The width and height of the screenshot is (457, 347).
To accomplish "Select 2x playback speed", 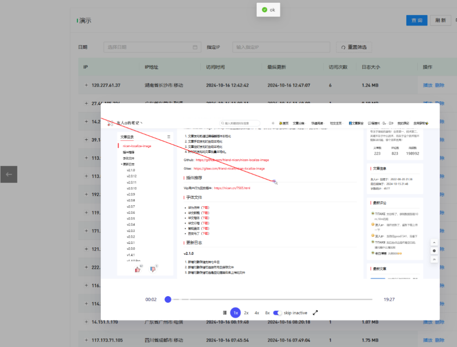I will point(246,313).
